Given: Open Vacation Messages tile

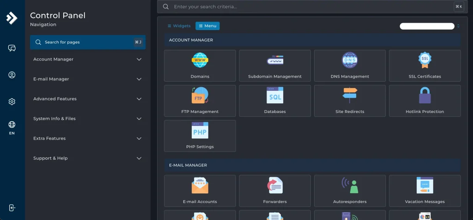Looking at the screenshot, I should pos(425,191).
